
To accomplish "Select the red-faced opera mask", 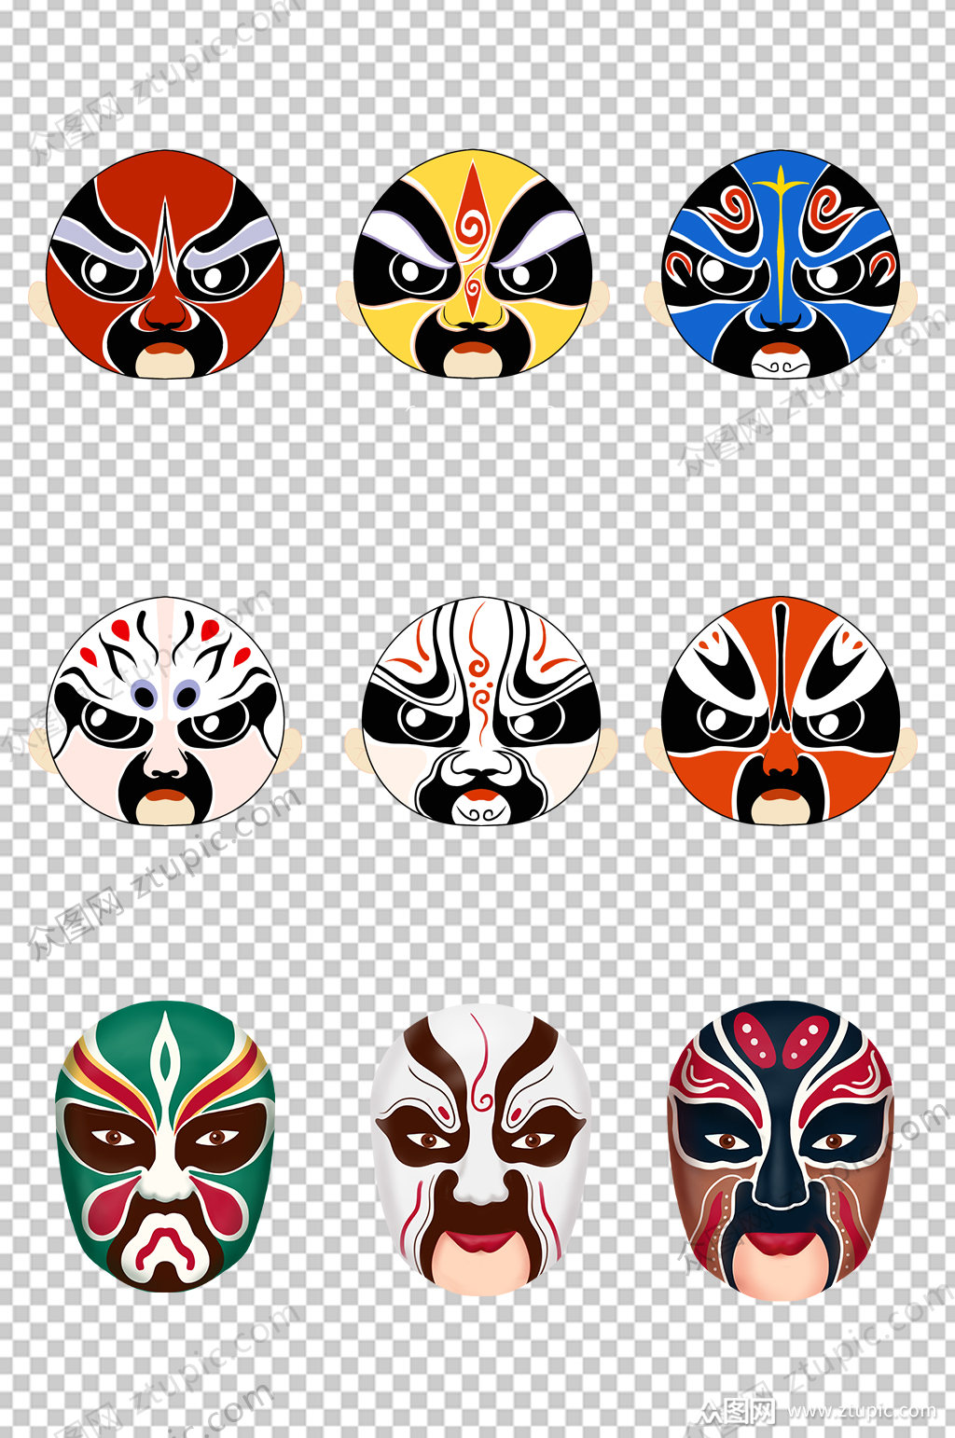I will 165,266.
